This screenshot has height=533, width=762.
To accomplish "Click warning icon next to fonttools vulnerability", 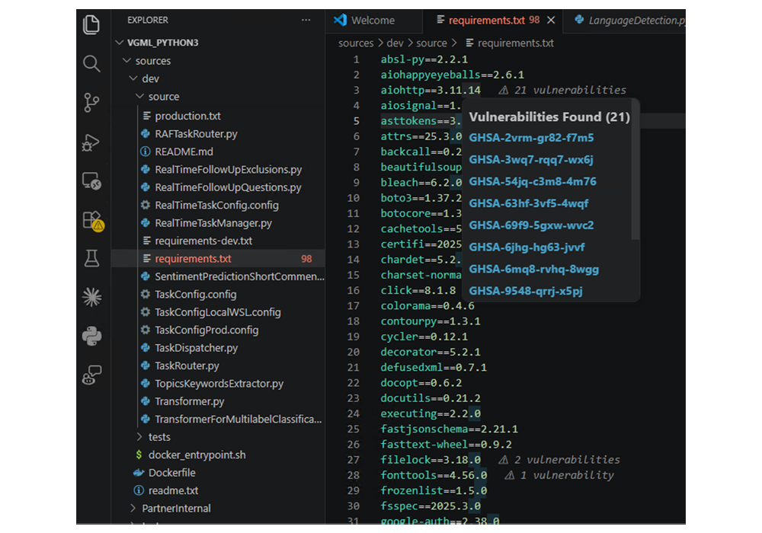I will [509, 475].
